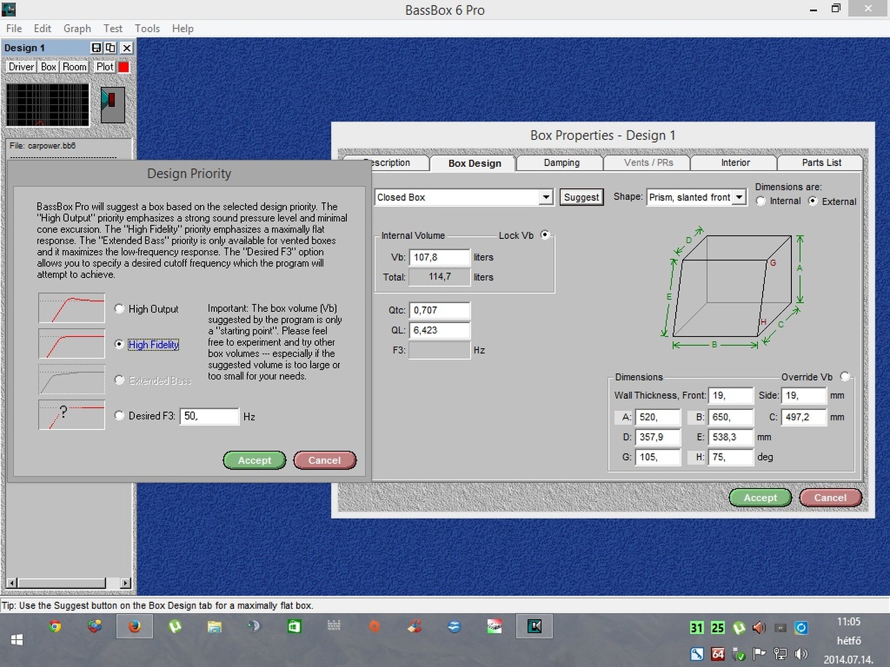Open the Help menu
890x667 pixels.
click(x=183, y=28)
